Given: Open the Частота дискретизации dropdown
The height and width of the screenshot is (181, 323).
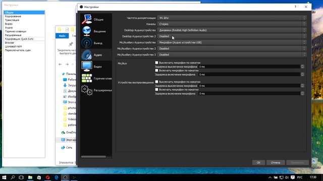Looking at the screenshot, I should [x=232, y=18].
